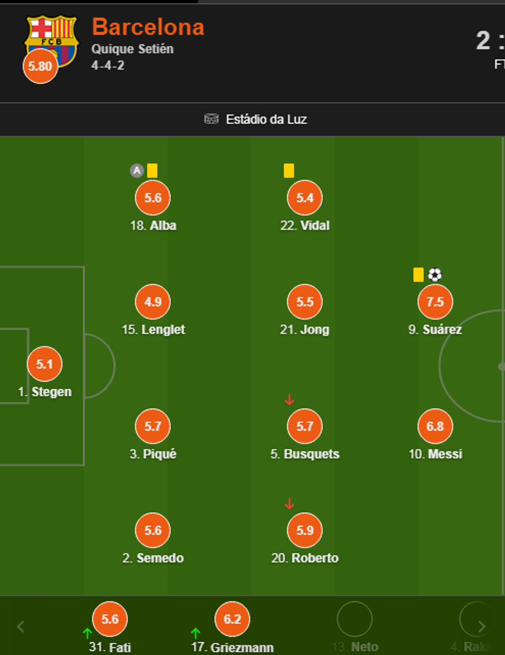Click the green substituted-on arrow beside Fati
Image resolution: width=505 pixels, height=655 pixels.
point(87,633)
